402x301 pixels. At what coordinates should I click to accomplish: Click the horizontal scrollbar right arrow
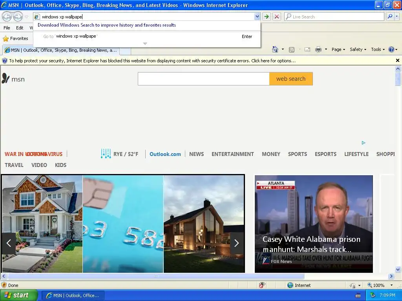point(391,276)
